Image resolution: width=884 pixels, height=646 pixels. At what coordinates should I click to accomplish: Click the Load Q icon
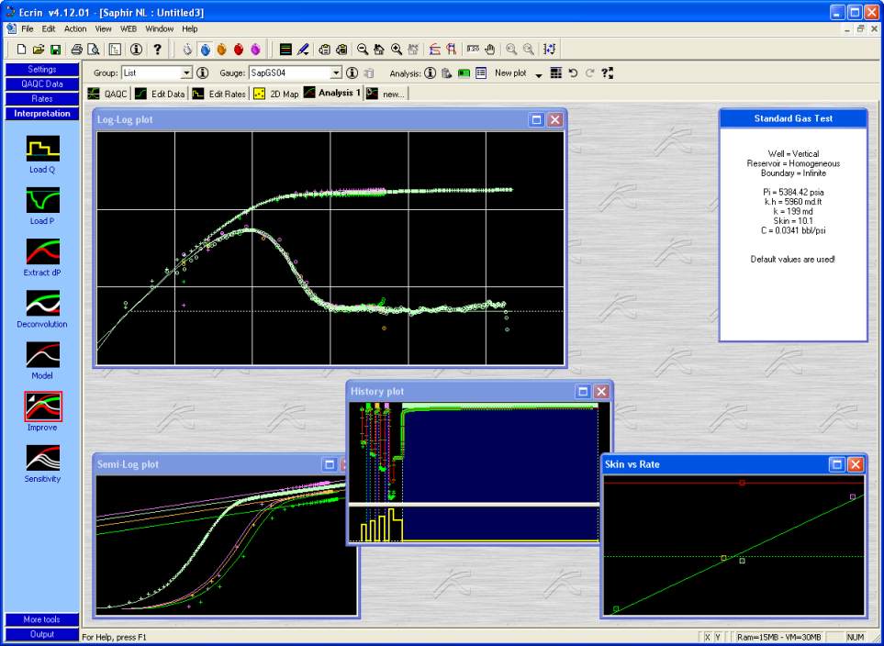pyautogui.click(x=42, y=149)
